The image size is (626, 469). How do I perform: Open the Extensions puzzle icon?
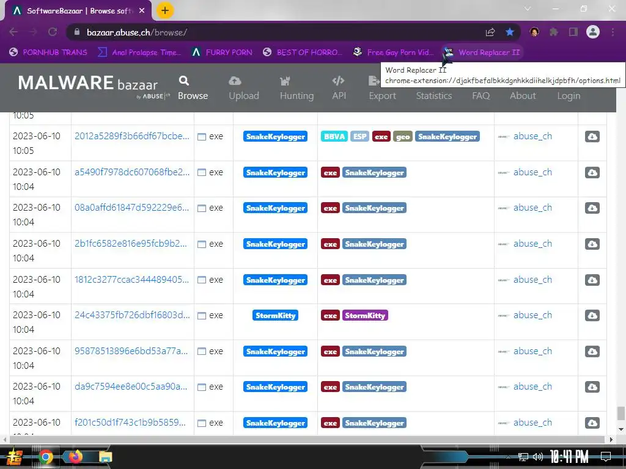click(554, 32)
